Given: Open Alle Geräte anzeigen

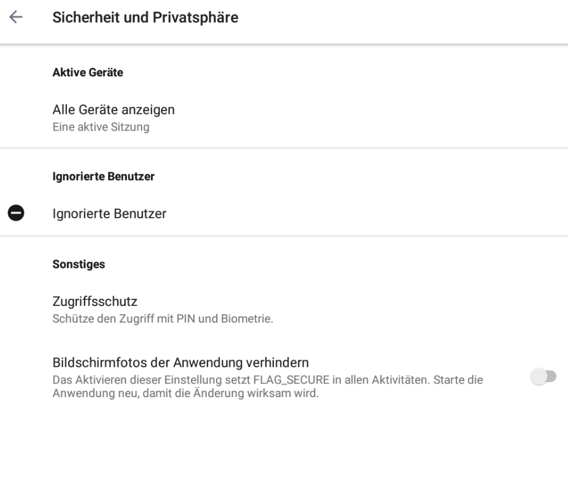Looking at the screenshot, I should pyautogui.click(x=113, y=110).
